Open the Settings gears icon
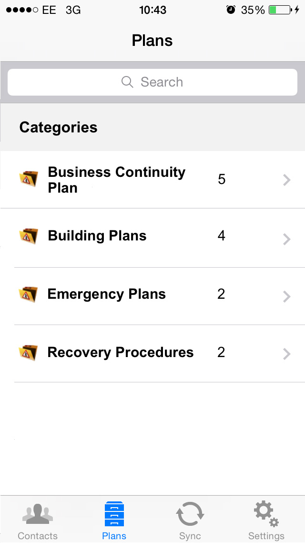The width and height of the screenshot is (305, 543). (266, 514)
